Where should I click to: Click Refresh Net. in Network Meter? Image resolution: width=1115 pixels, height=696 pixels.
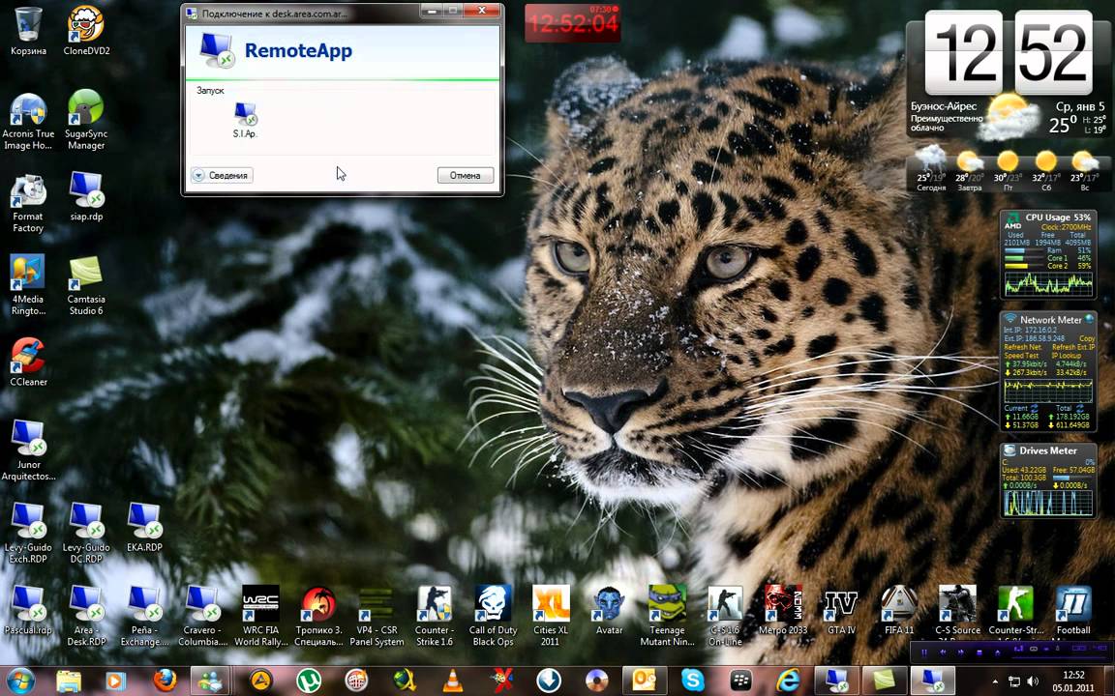click(x=1023, y=347)
